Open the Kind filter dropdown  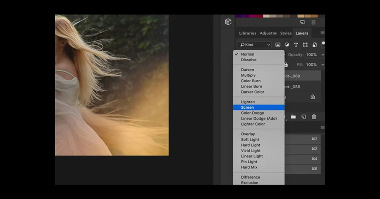tap(254, 44)
